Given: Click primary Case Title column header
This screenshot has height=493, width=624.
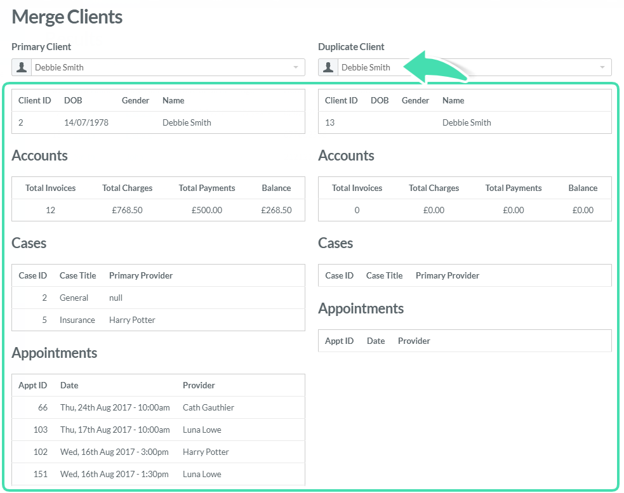Looking at the screenshot, I should coord(77,275).
